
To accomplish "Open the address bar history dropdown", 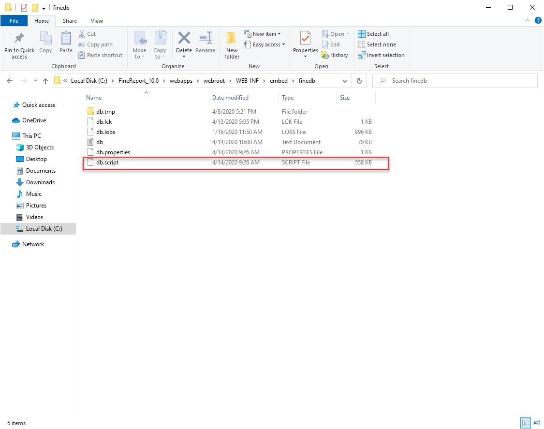I will point(344,80).
